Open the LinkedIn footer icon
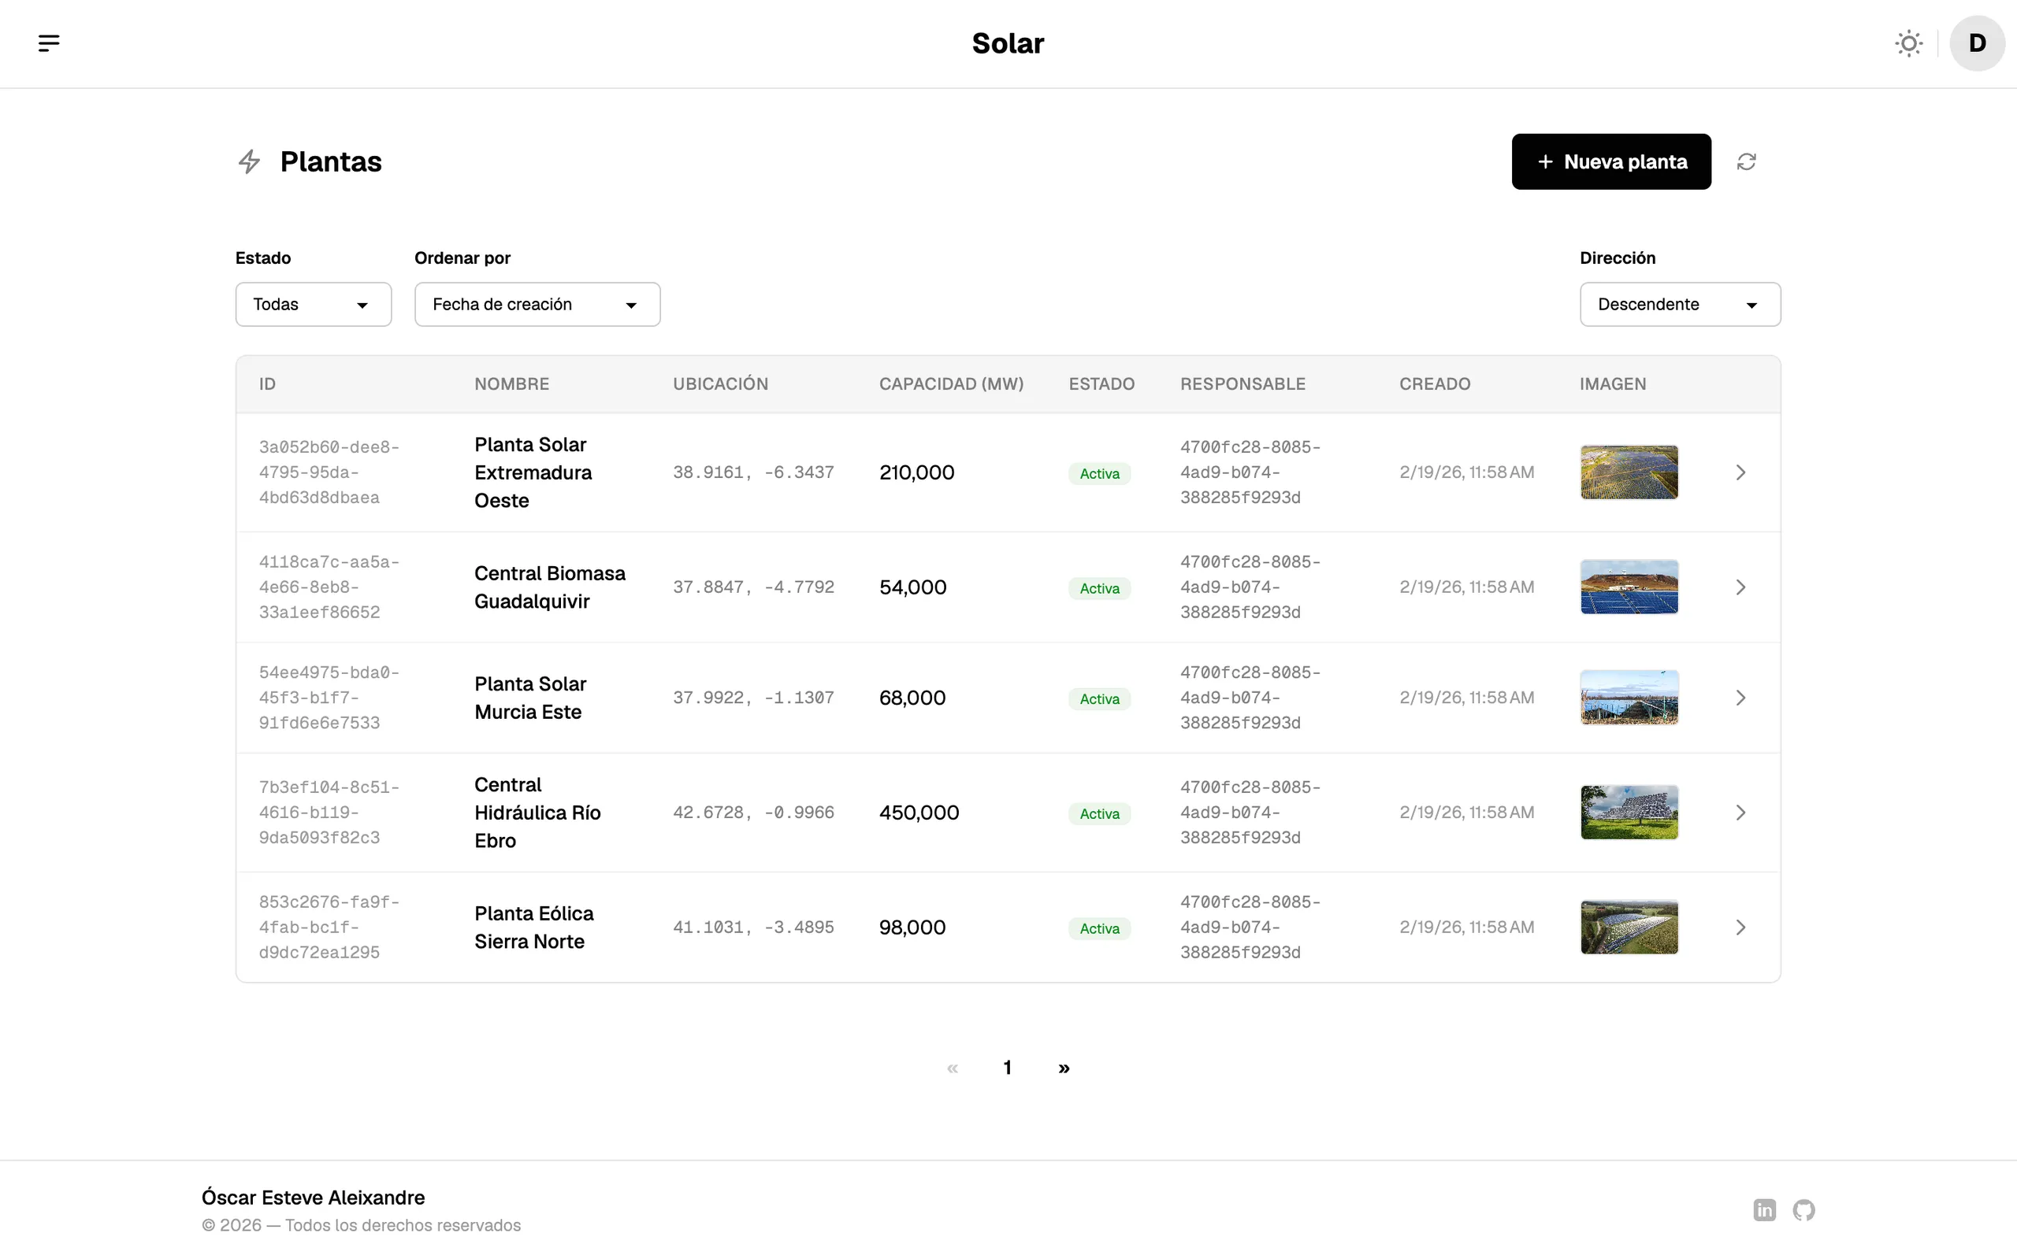 click(1765, 1210)
